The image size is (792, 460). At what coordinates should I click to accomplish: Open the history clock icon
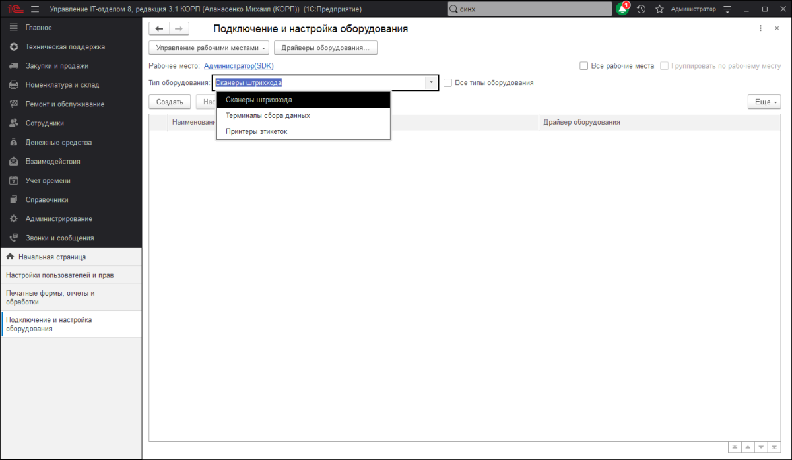point(641,9)
